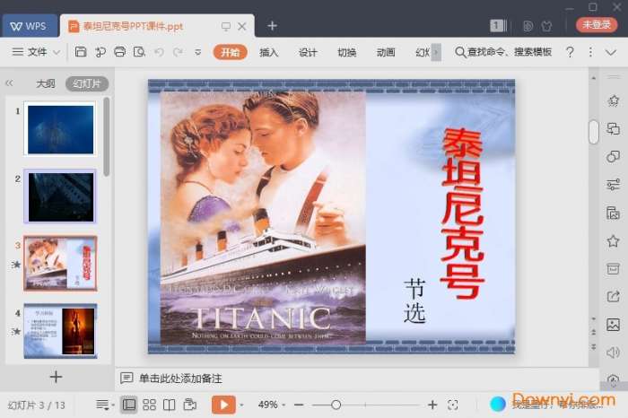Select the 开始 ribbon tab

(x=230, y=52)
